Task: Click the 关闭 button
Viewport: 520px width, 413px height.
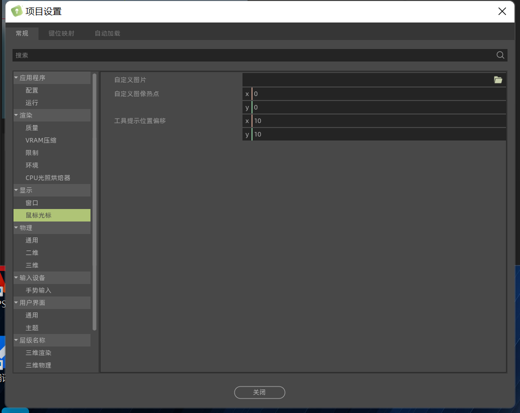Action: point(259,392)
